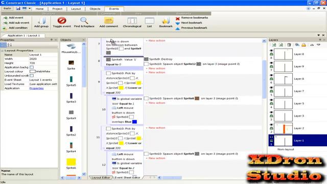This screenshot has height=184, width=327.
Task: Click Add sub-event in ribbon
Action: pos(16,22)
